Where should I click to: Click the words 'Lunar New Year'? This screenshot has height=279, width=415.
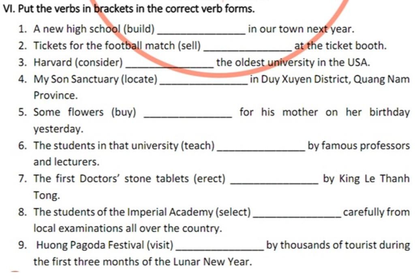click(211, 262)
